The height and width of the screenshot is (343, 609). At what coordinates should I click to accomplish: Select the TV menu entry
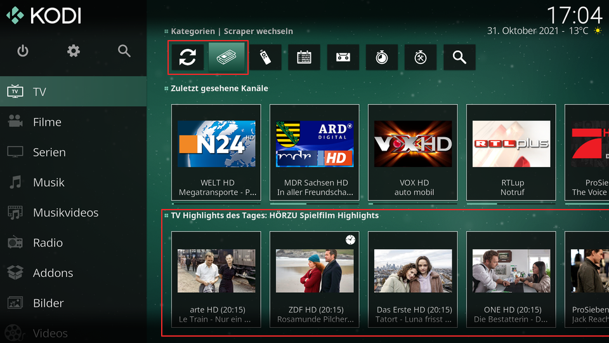coord(74,91)
